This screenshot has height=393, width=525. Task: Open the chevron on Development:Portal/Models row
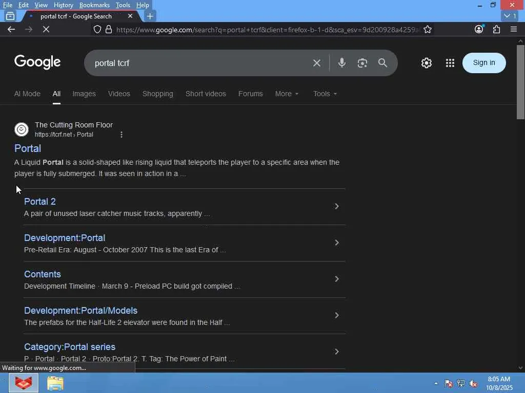(x=337, y=315)
